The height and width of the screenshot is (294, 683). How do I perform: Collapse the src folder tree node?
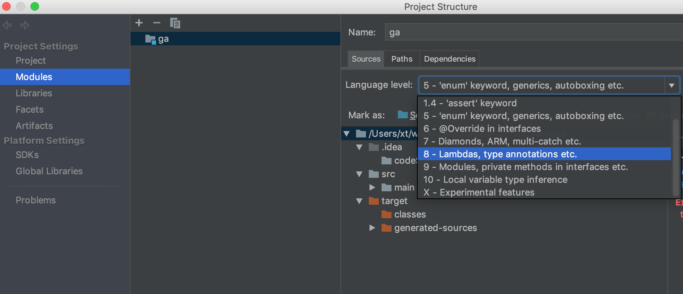click(359, 174)
